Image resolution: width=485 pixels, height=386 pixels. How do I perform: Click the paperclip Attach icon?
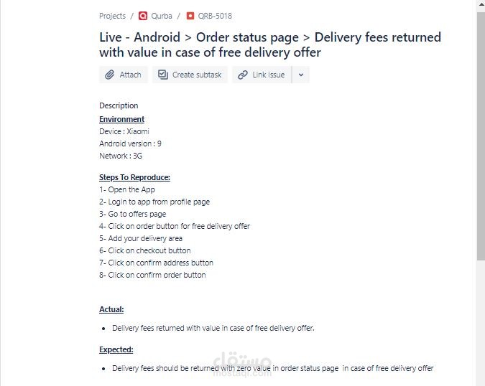[x=110, y=75]
